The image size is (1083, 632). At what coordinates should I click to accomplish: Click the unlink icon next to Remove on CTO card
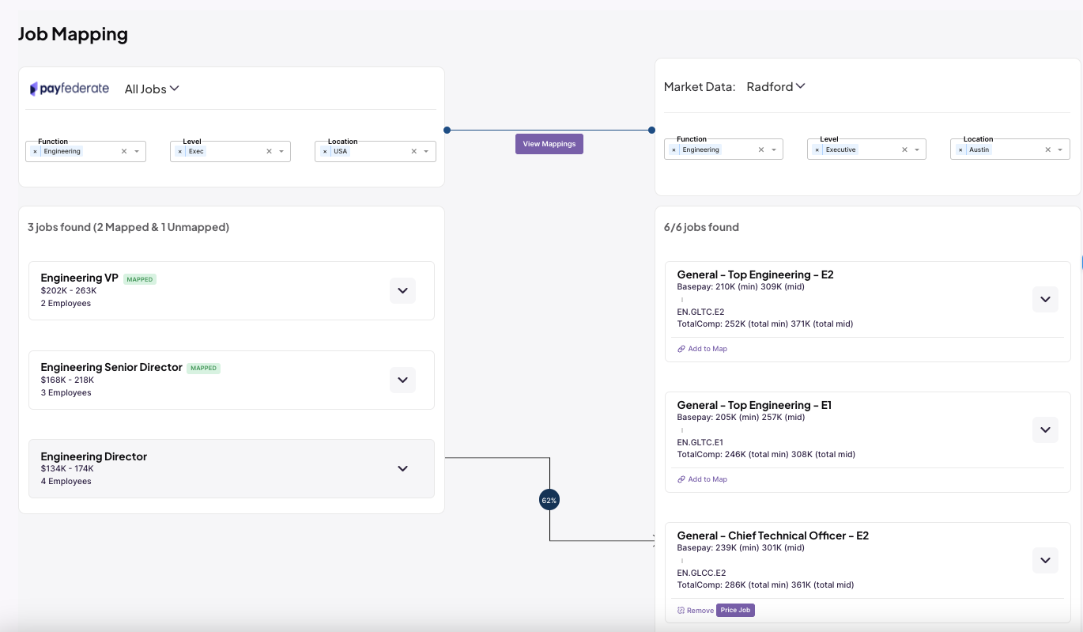click(x=681, y=610)
